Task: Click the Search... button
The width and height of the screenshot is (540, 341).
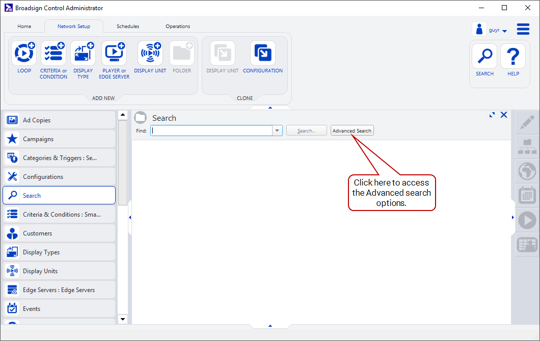Action: 307,130
